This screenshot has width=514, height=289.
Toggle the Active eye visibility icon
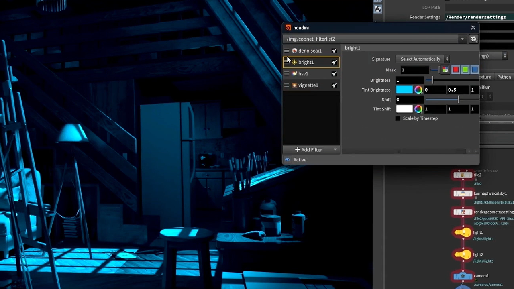coord(287,160)
